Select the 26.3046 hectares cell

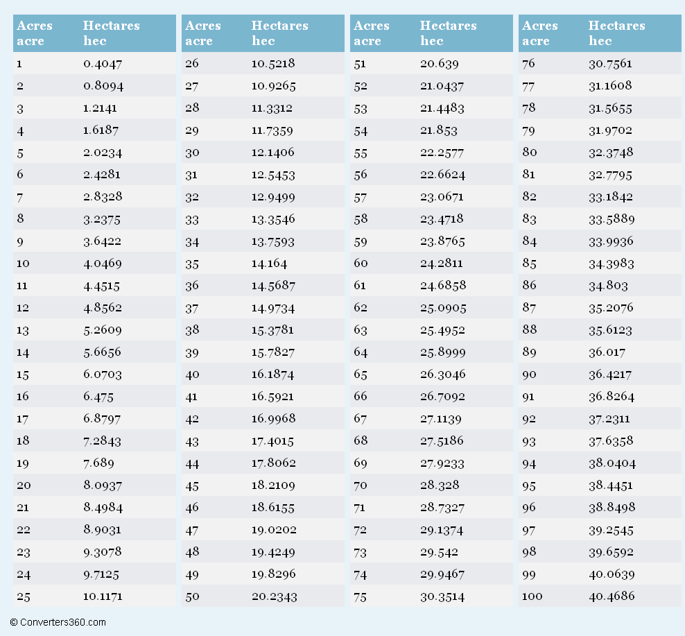[443, 375]
